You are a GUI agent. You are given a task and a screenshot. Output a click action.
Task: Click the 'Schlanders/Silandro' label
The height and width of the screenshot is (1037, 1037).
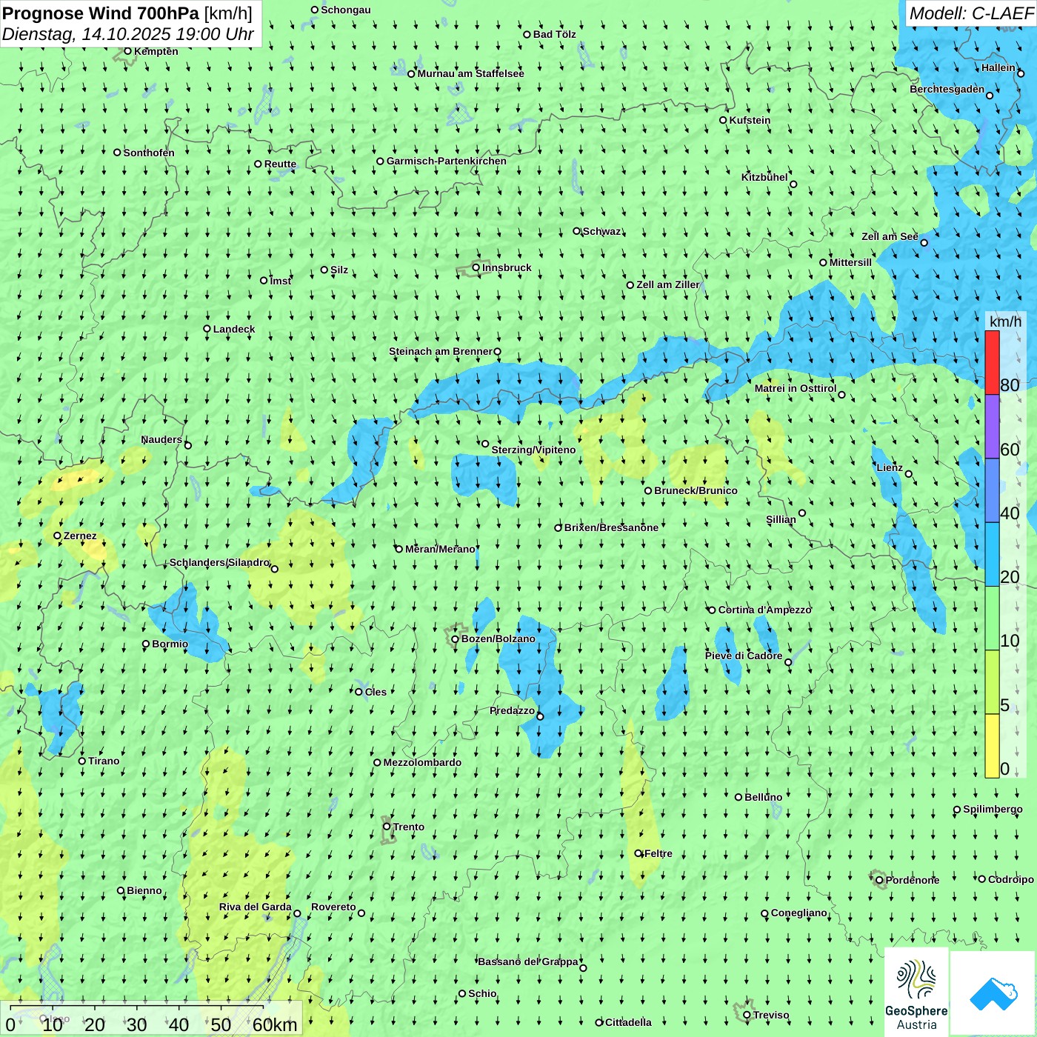pos(220,562)
